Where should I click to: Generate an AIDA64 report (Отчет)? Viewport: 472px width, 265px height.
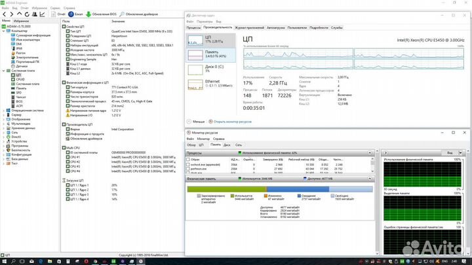(x=58, y=14)
